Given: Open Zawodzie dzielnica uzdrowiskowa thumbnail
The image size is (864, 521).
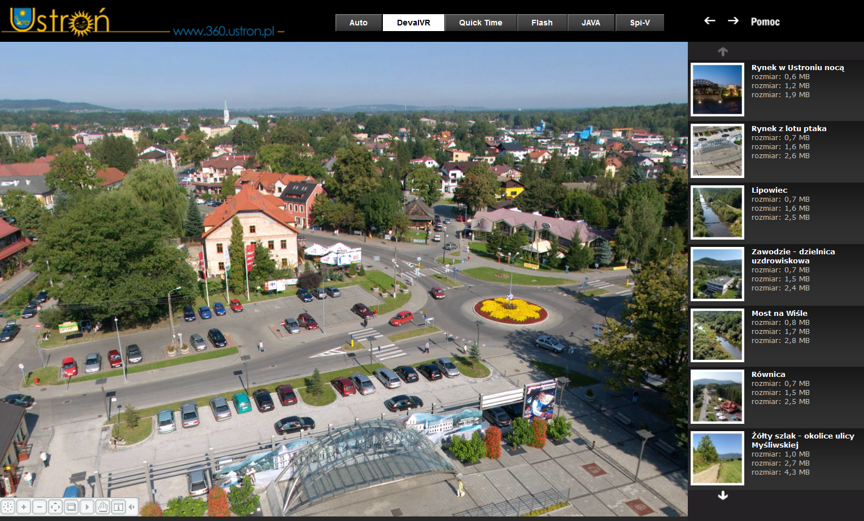Looking at the screenshot, I should point(717,274).
